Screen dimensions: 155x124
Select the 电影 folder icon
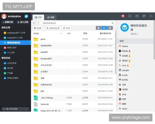click(36, 78)
